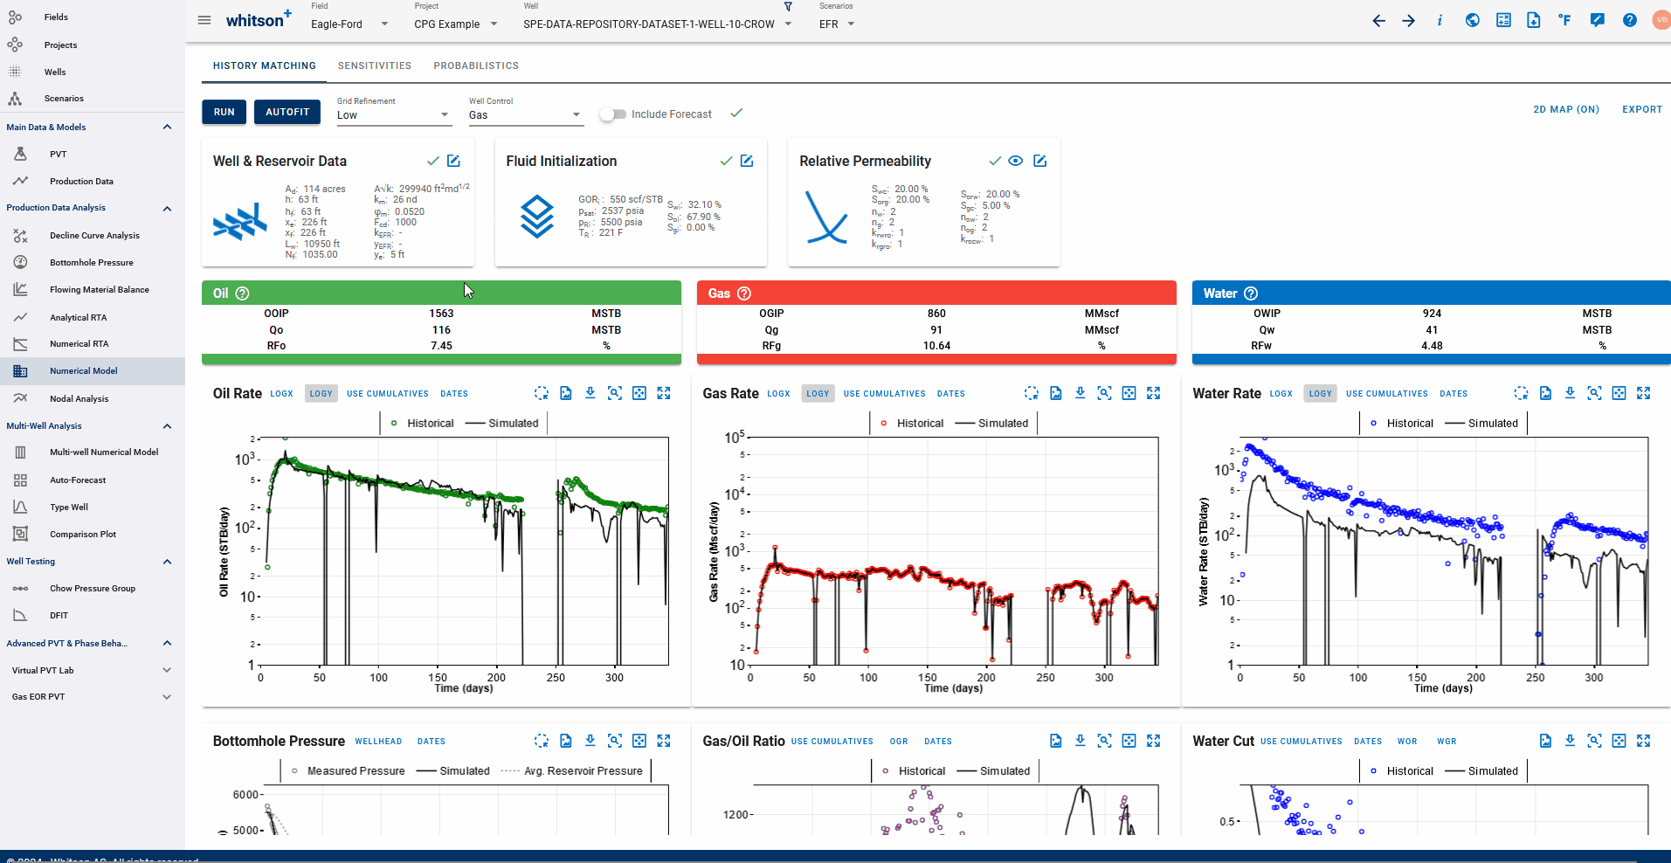This screenshot has height=863, width=1671.
Task: Switch Gas/Oil Ratio plot to OGR
Action: pos(899,742)
